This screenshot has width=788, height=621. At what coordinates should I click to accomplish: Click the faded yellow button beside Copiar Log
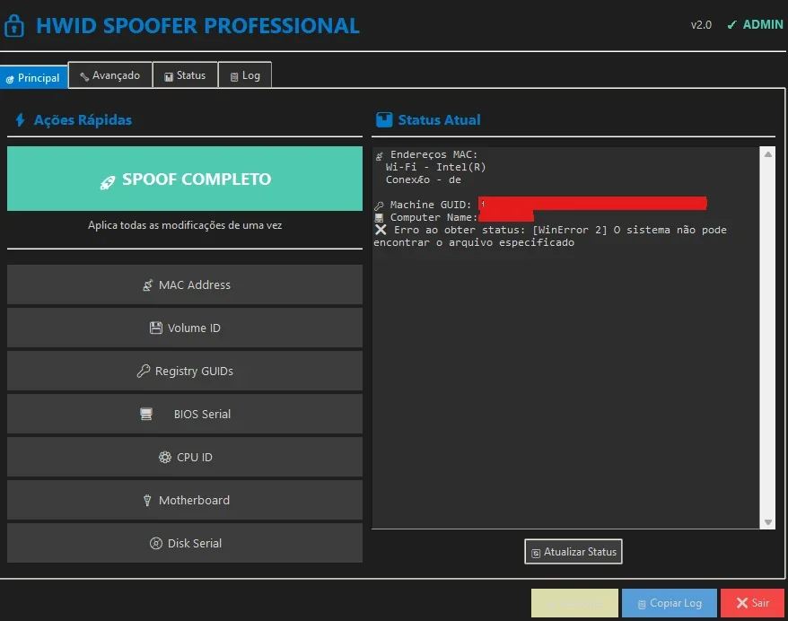574,603
